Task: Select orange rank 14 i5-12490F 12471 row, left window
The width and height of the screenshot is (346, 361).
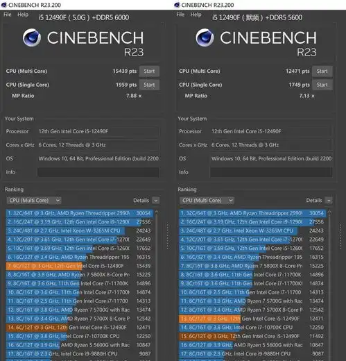Action: 80,328
